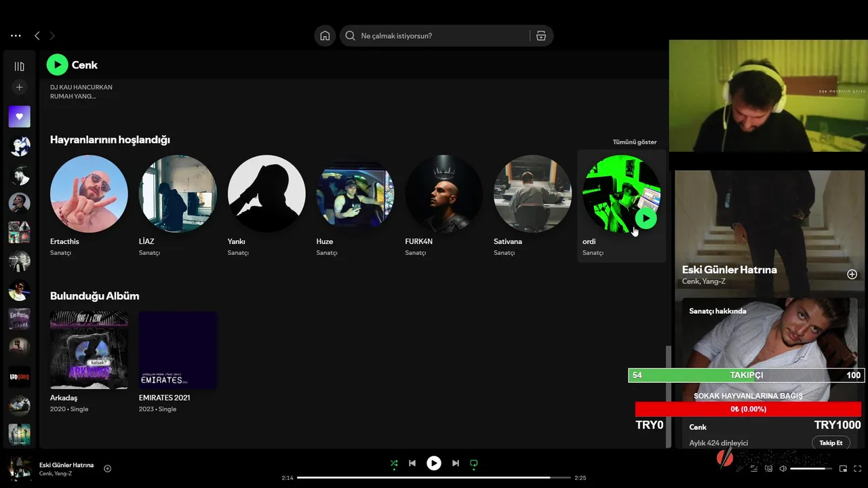868x488 pixels.
Task: Open the Queue icon
Action: [754, 468]
